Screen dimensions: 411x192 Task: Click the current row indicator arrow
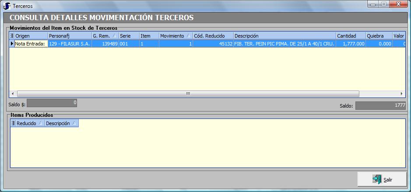tap(12, 44)
